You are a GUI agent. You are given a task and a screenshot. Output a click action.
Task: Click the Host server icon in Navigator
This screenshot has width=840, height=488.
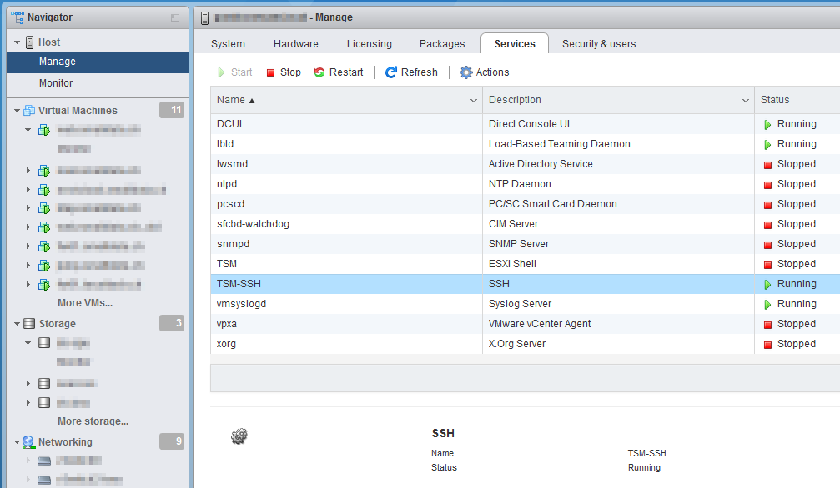click(x=30, y=42)
